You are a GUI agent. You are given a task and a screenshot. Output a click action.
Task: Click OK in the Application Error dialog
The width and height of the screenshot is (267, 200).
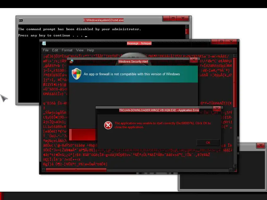(208, 143)
